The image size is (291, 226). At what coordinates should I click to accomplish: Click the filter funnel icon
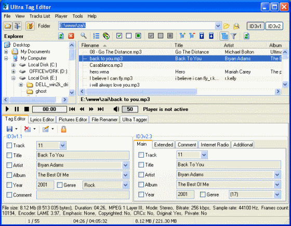(234, 36)
